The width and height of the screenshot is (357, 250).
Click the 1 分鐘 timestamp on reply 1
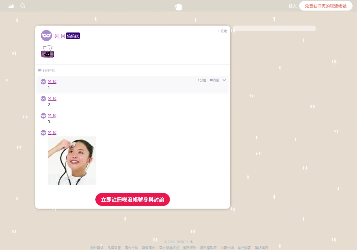[202, 80]
